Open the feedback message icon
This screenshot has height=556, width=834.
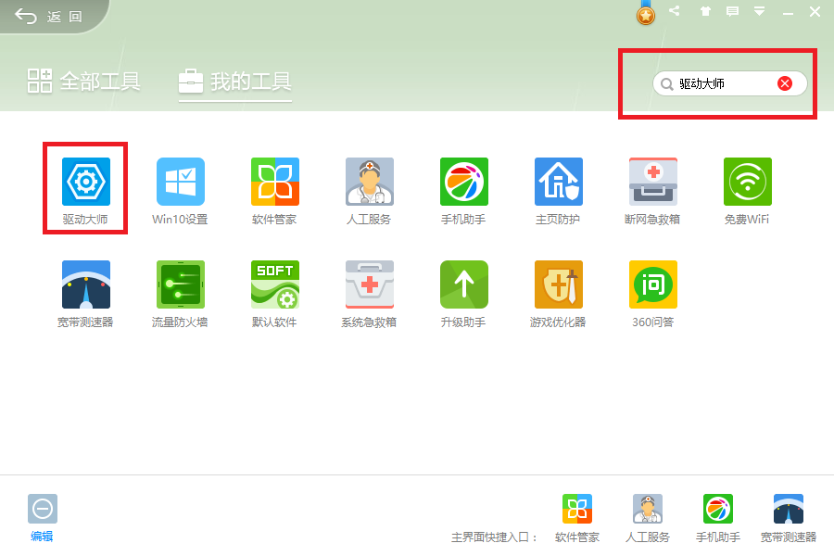coord(732,11)
